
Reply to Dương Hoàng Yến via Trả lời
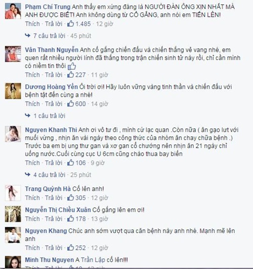point(54,104)
